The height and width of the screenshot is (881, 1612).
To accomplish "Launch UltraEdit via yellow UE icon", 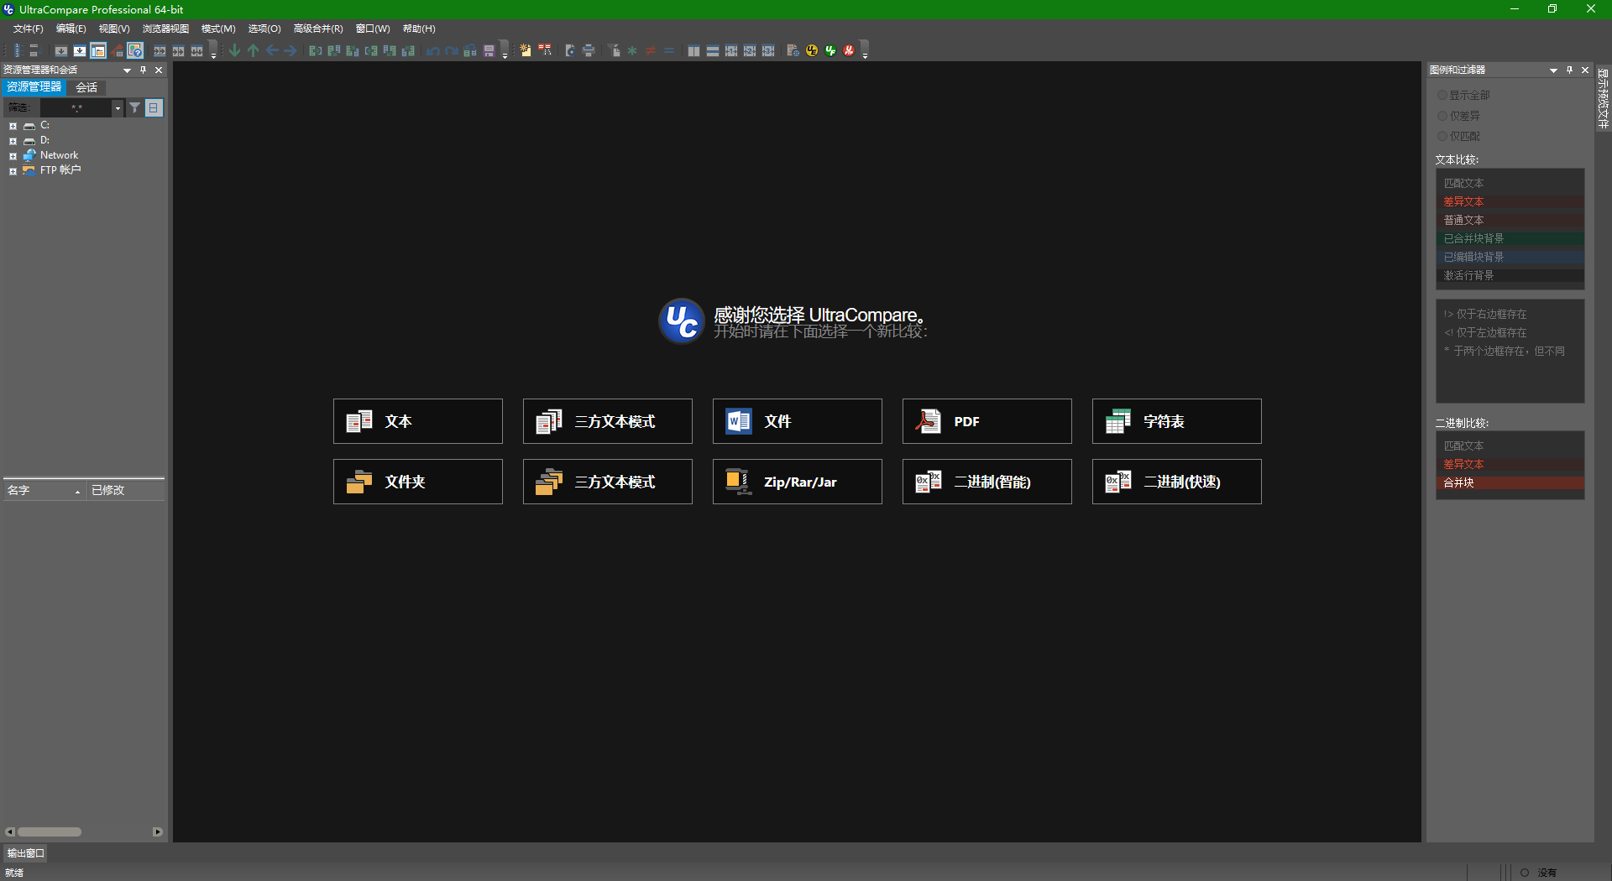I will tap(812, 50).
